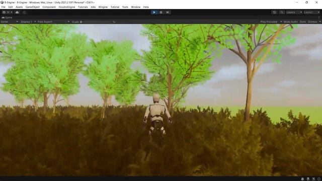322x181 pixels.
Task: Open the Component menu
Action: (x=49, y=7)
